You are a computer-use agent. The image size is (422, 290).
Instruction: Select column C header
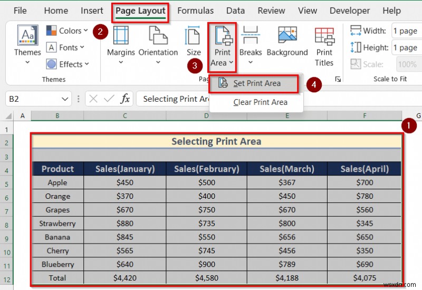[x=124, y=115]
